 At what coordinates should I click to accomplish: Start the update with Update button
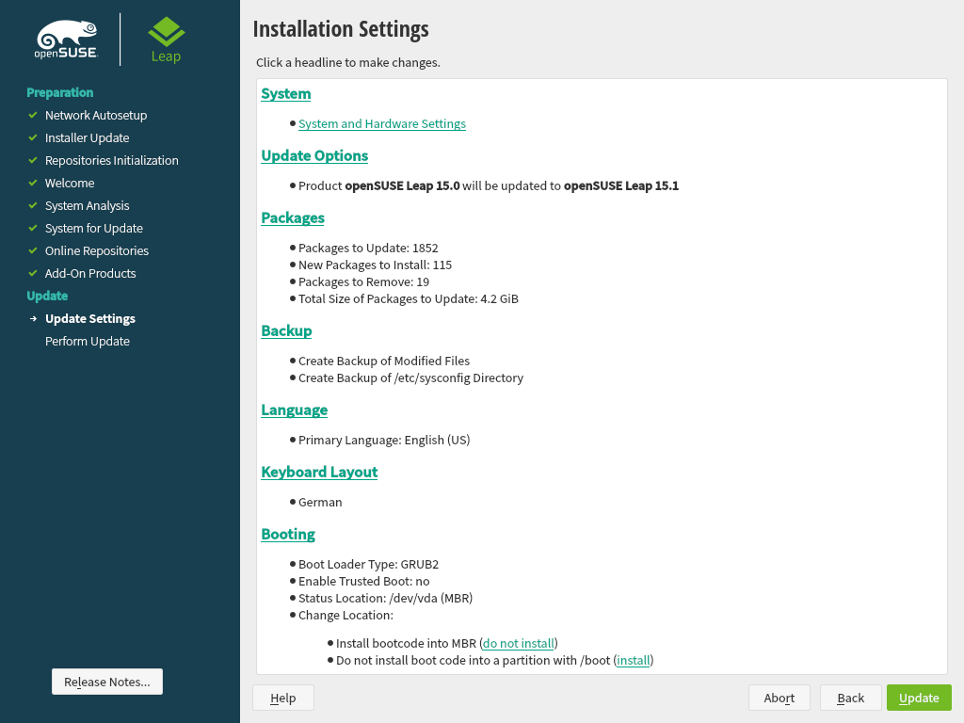[x=918, y=698]
